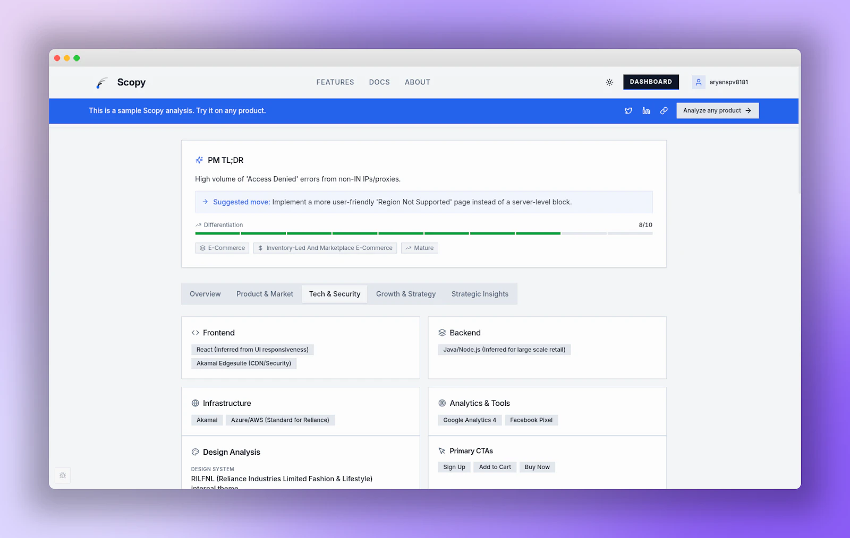Click the RILFNL design system description
Viewport: 850px width, 538px height.
(282, 483)
